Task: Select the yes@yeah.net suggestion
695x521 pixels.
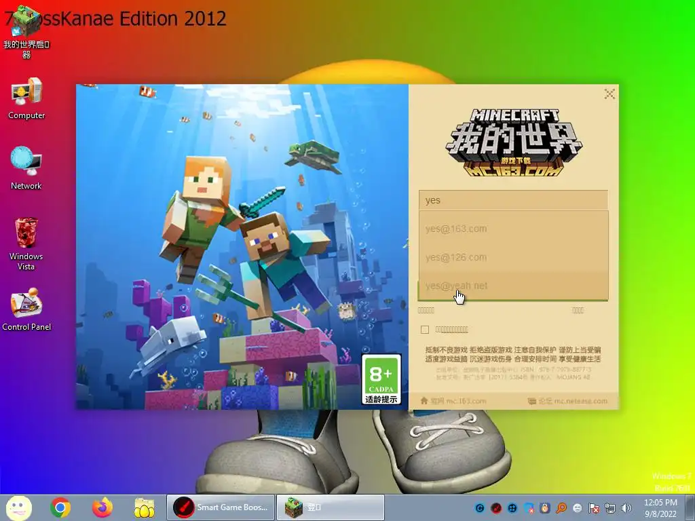Action: (x=513, y=286)
